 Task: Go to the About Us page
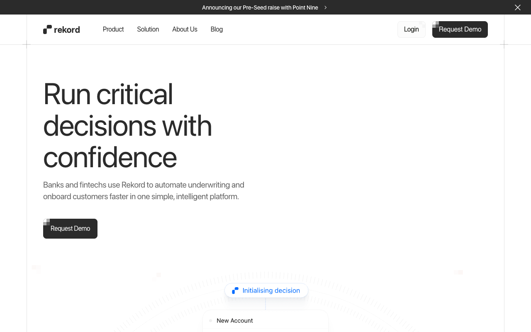coord(185,29)
